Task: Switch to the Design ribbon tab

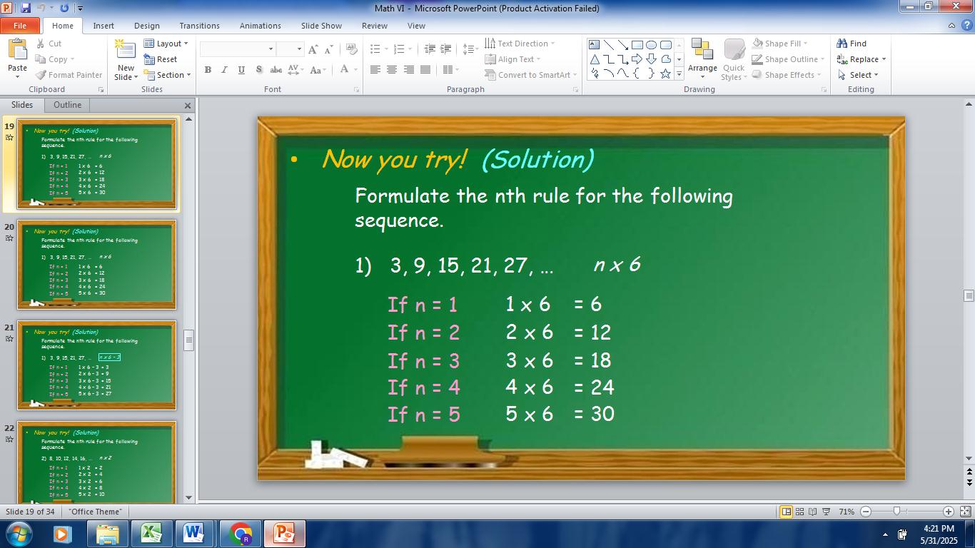Action: [x=146, y=26]
